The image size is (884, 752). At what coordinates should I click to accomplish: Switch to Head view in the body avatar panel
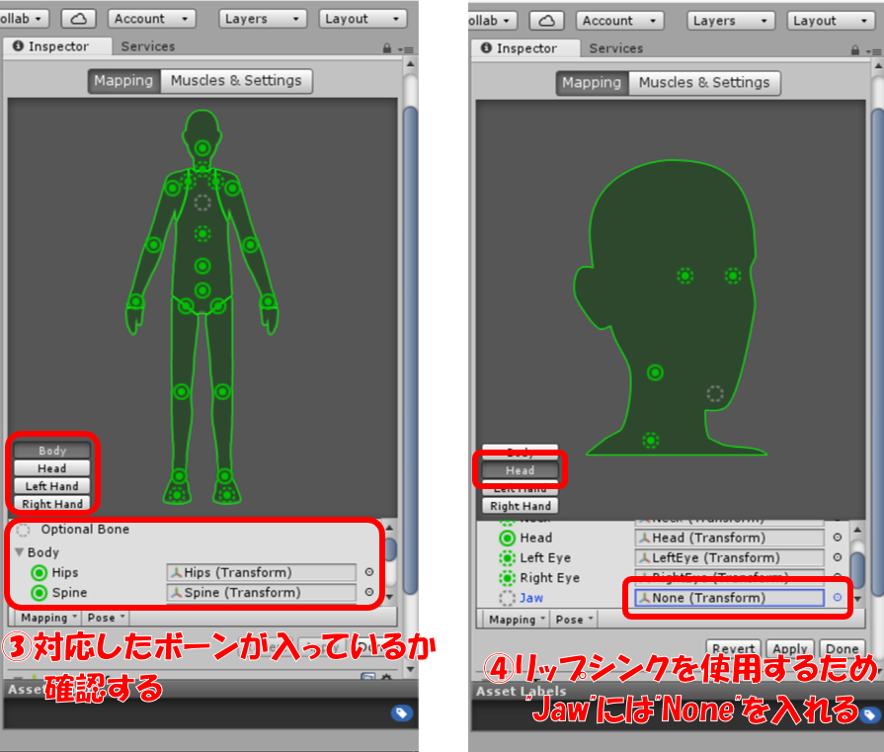52,468
